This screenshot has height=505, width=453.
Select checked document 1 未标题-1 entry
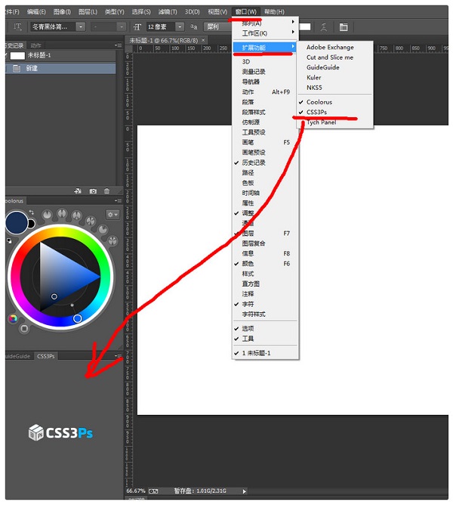click(264, 353)
